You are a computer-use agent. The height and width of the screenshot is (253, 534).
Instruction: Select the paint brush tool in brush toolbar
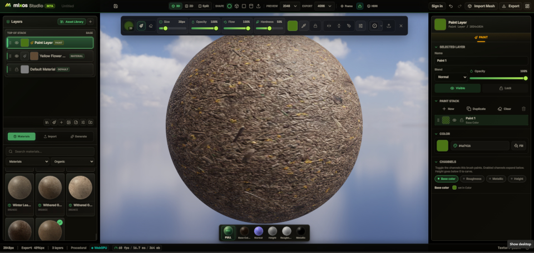[141, 26]
